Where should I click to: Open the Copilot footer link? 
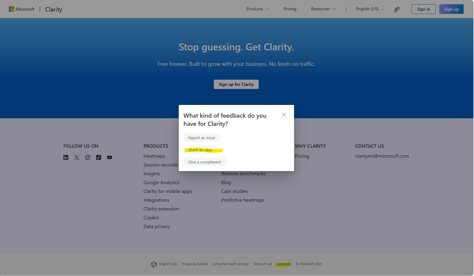click(x=151, y=218)
